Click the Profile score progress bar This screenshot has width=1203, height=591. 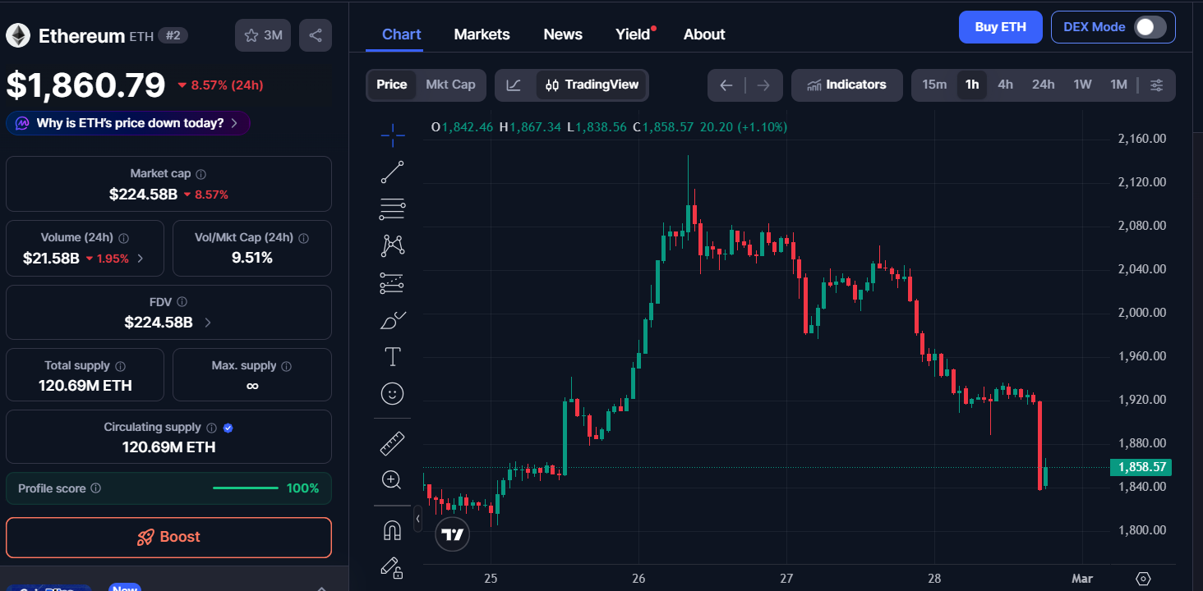[245, 488]
